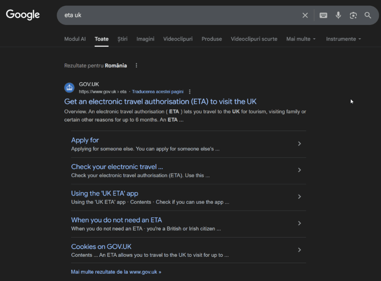This screenshot has width=381, height=281.
Task: Open the Modul AI tab
Action: coord(75,39)
